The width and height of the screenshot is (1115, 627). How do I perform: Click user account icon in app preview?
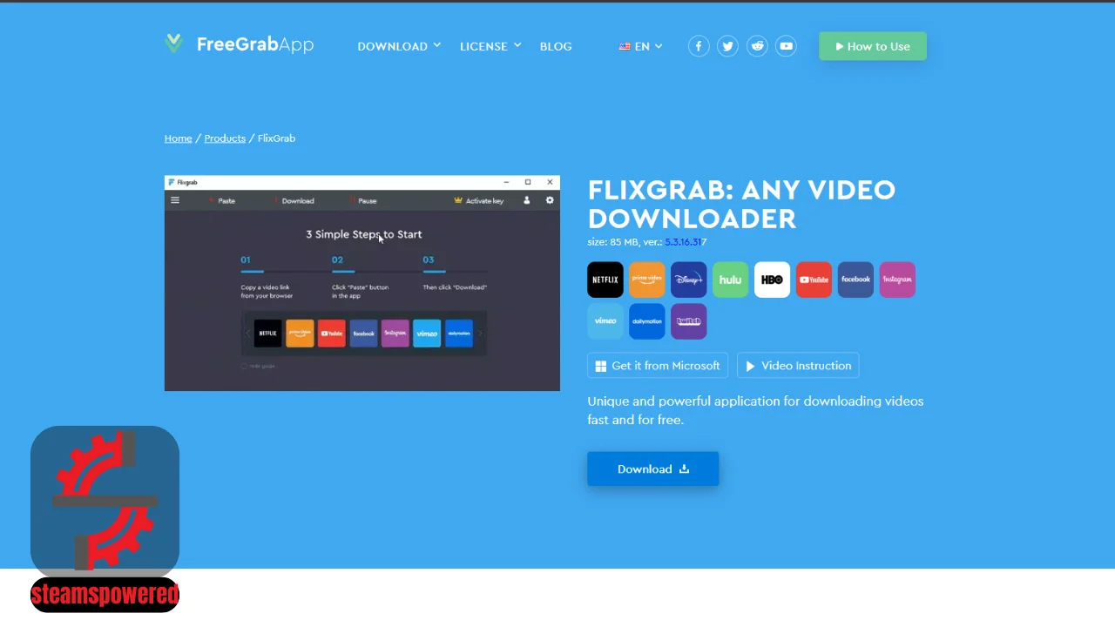tap(526, 200)
